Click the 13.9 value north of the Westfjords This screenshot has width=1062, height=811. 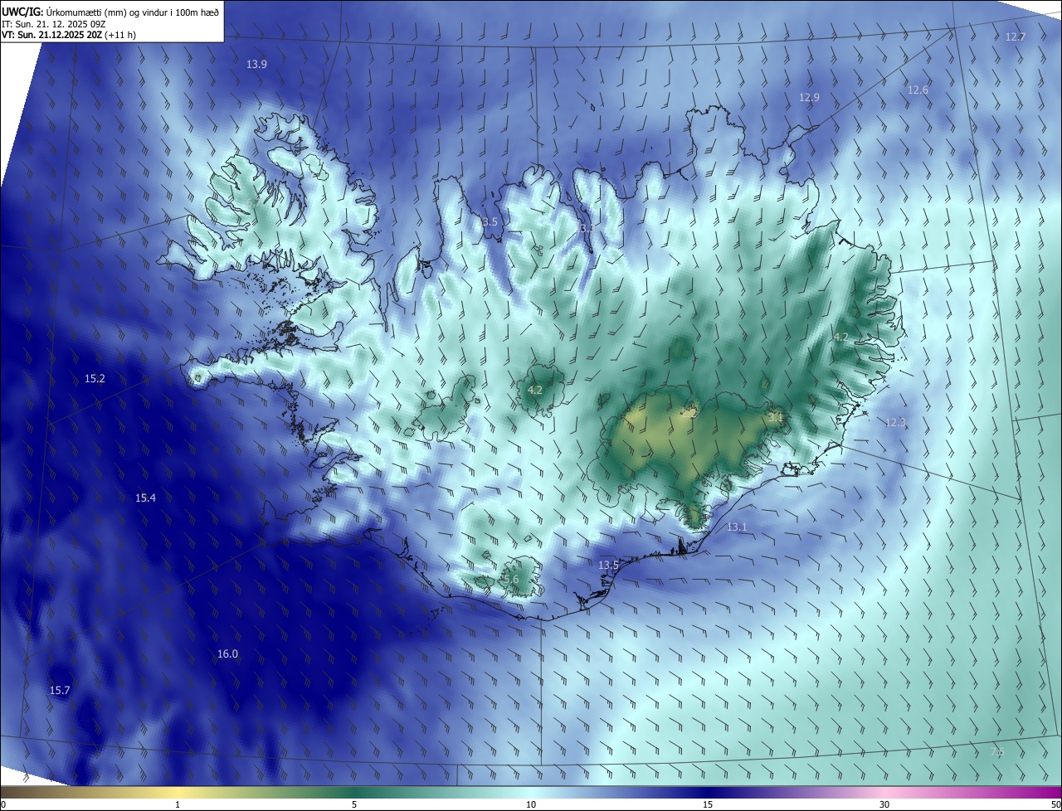pos(257,64)
